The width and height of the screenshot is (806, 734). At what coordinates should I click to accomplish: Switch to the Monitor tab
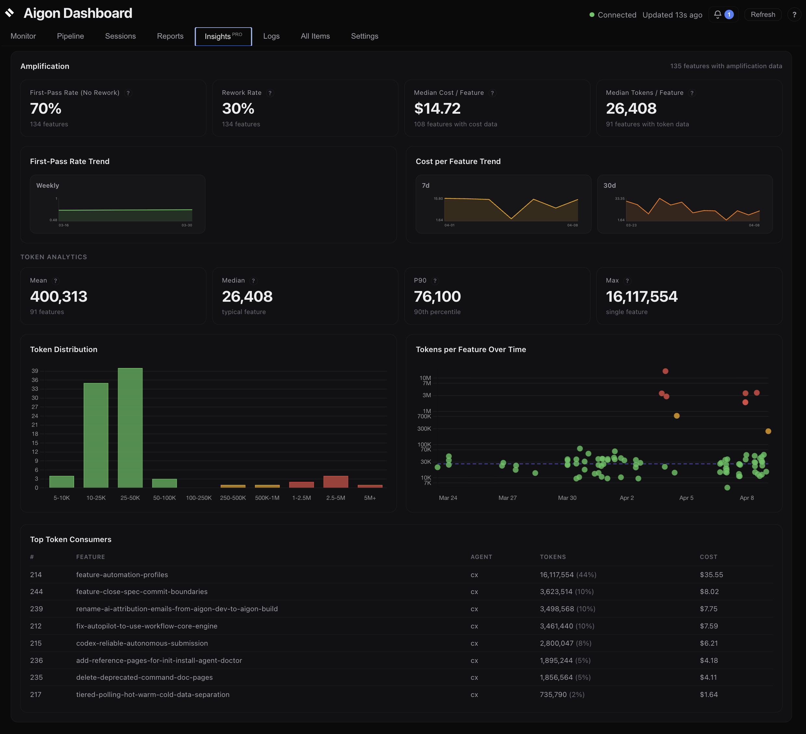pos(23,36)
